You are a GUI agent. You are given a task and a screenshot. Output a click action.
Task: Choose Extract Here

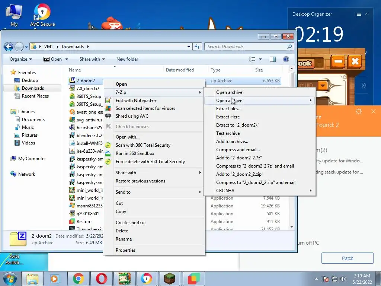(259, 117)
